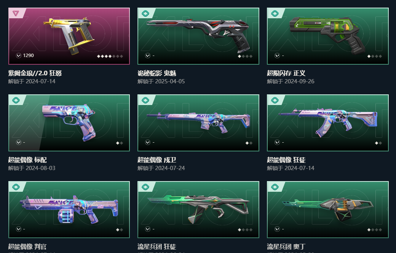Click the tier icon on 超限闪存 正义 card

click(x=275, y=13)
